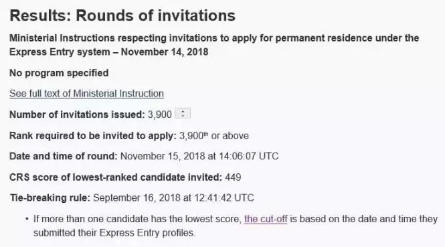The width and height of the screenshot is (445, 247).
Task: Click the November 15, 2018 round timestamp
Action: click(199, 156)
